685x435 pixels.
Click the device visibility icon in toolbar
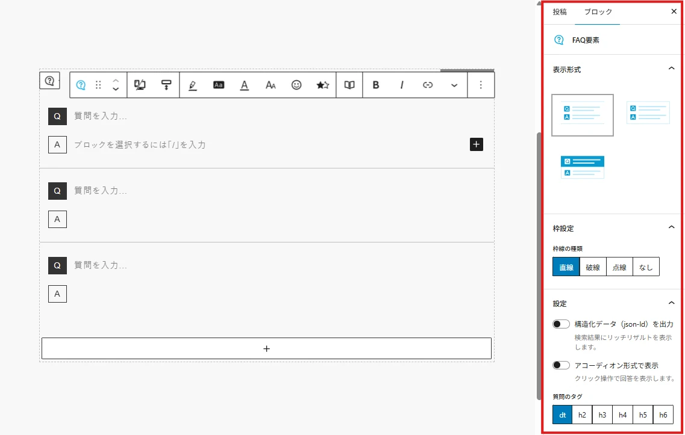pos(140,85)
